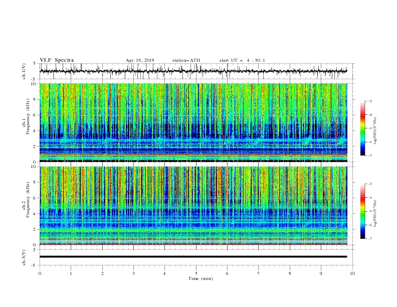Screen dimensions: 397x307
Task: Click time axis tick label "3"
Action: coord(133,273)
